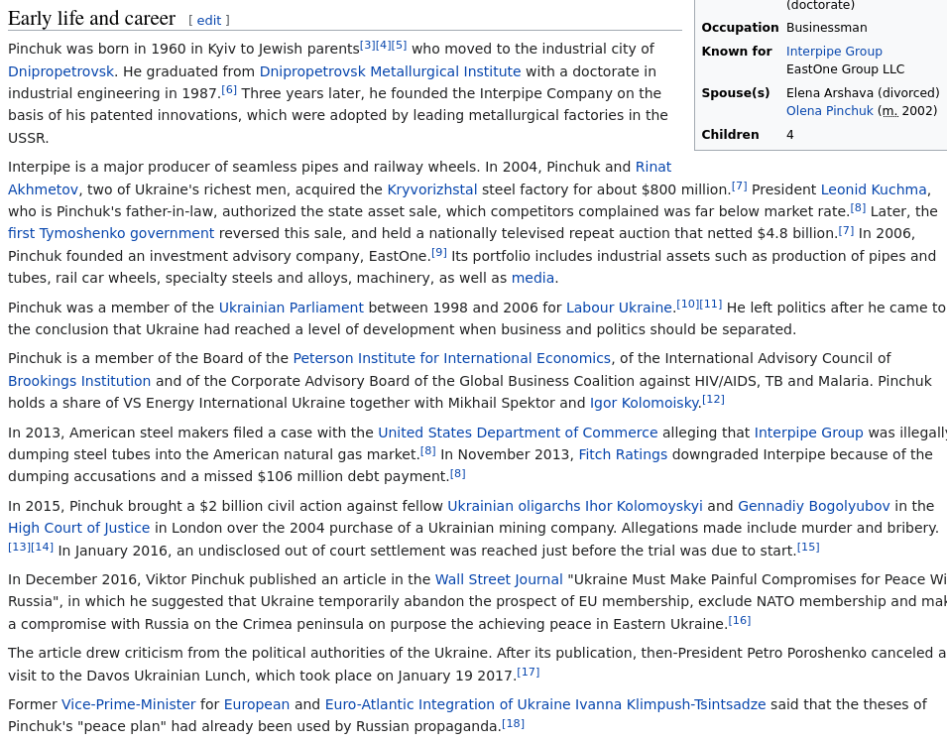
Task: Click the 'Children' infobox label
Action: coord(730,135)
